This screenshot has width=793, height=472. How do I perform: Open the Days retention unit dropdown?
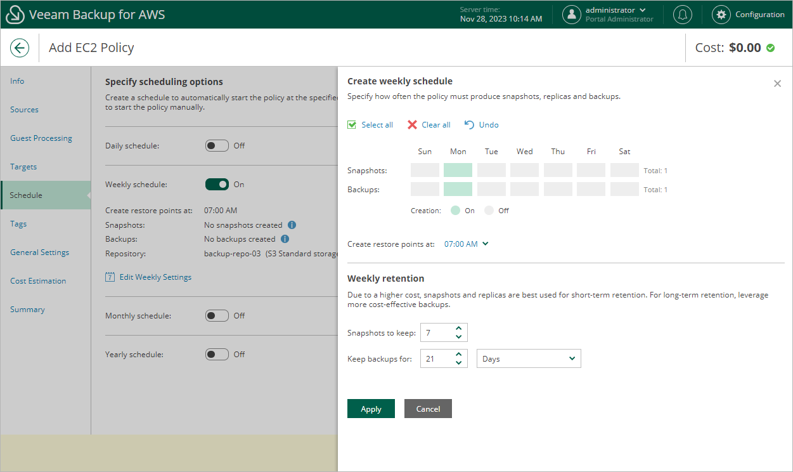click(x=529, y=359)
